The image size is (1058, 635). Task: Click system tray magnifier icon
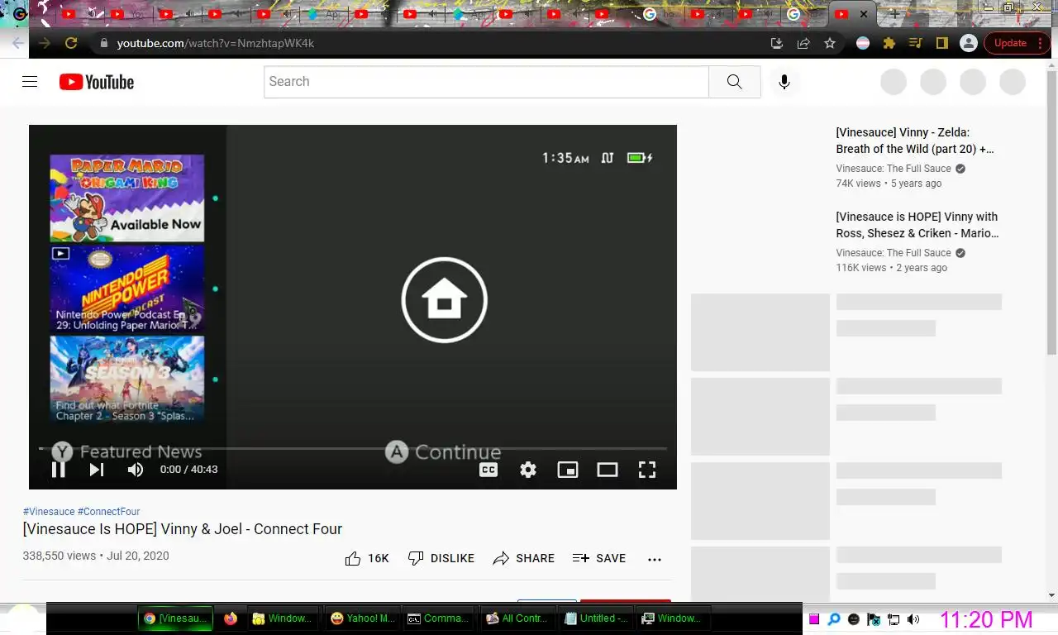click(834, 619)
